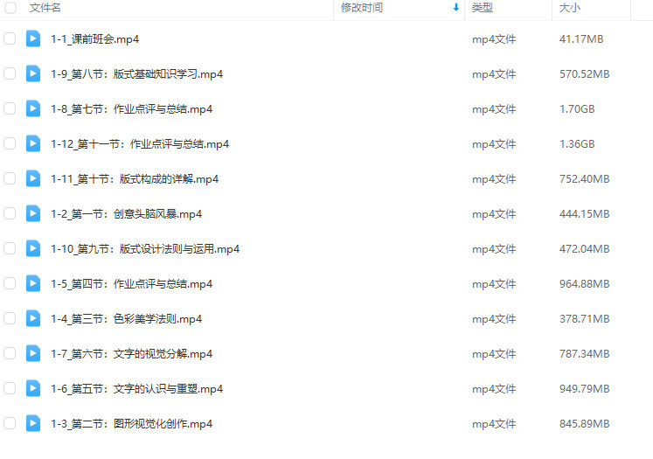Click the 类型 column header
Image resolution: width=653 pixels, height=459 pixels.
point(483,8)
